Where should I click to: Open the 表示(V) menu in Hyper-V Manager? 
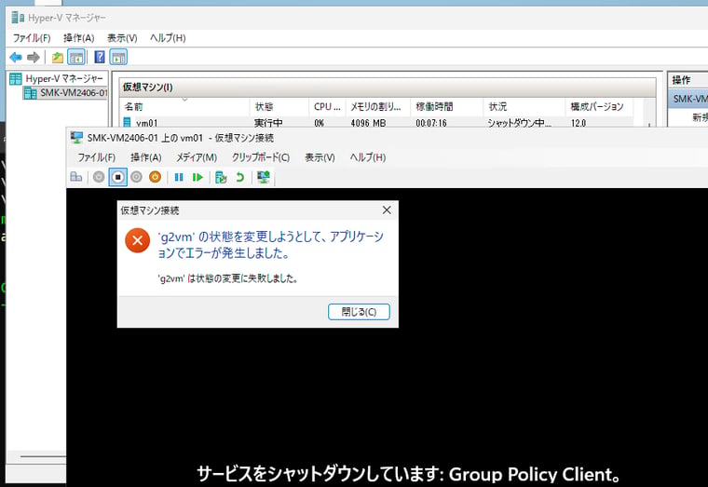[x=122, y=38]
